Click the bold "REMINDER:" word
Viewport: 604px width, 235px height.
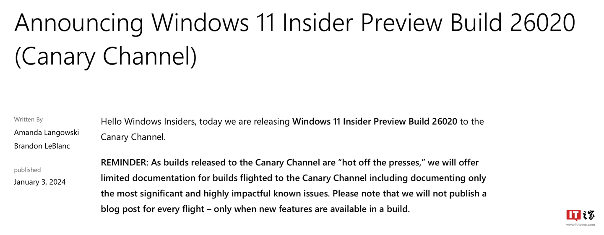[x=125, y=162]
